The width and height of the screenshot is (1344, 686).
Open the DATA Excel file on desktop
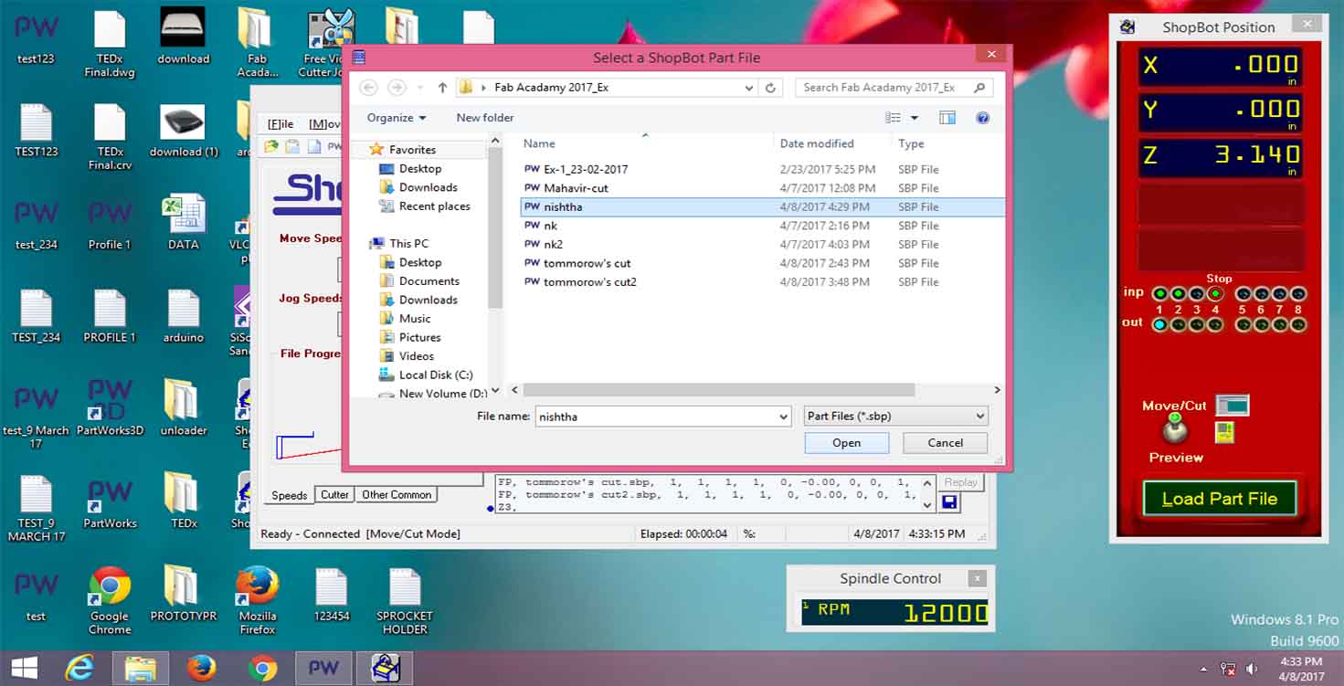pos(183,222)
